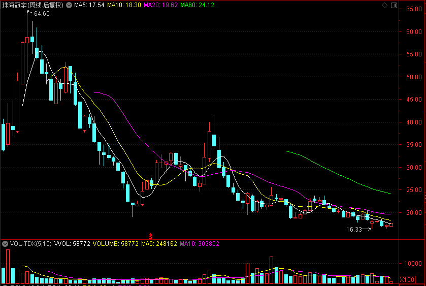Click the VOLUME: 58772 value

(116, 244)
